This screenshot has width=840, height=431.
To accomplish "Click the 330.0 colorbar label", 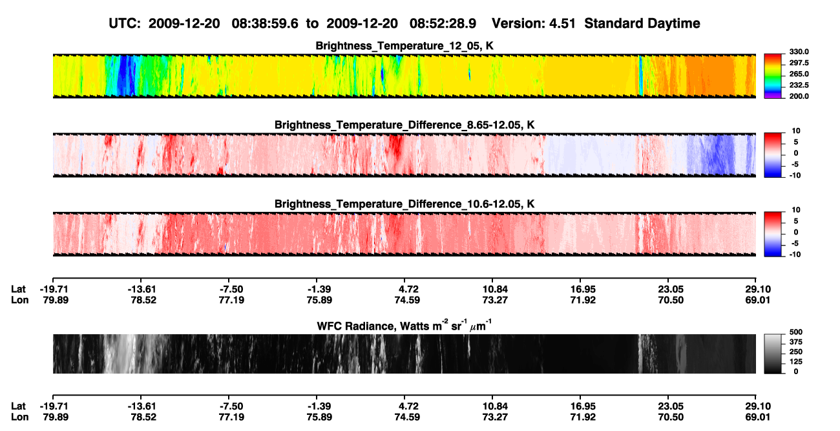I will point(799,52).
